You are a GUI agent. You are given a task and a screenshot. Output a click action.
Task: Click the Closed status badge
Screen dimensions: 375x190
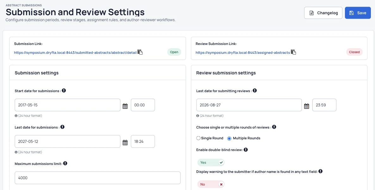(354, 52)
